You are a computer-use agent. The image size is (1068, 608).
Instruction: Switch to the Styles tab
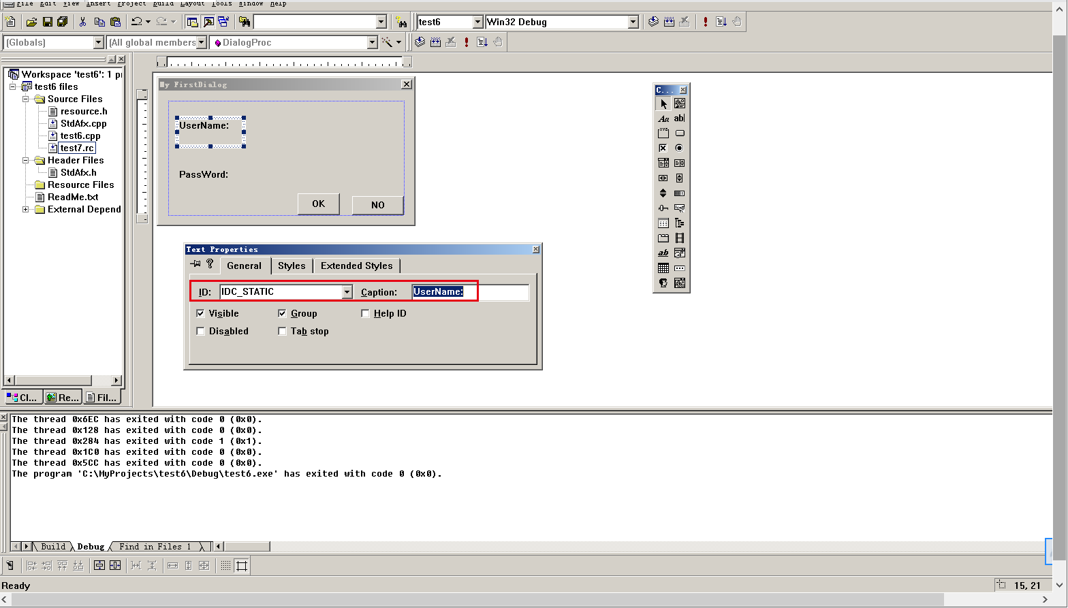click(292, 266)
